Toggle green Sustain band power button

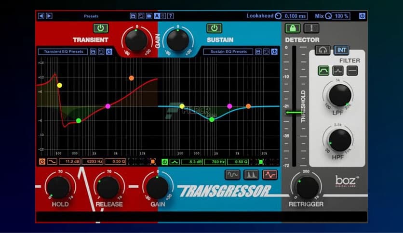[x=165, y=162]
